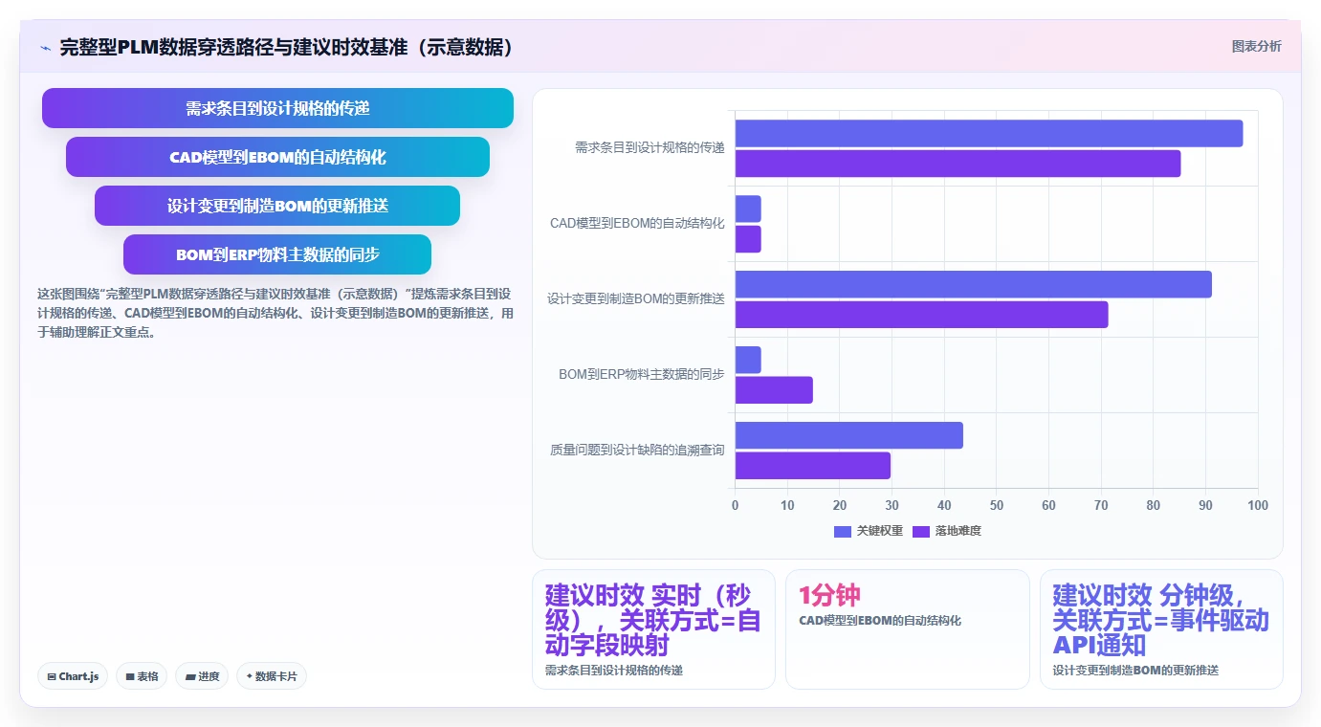
Task: Select funnel stage BOM到ERP物料主数据的同步
Action: [277, 254]
